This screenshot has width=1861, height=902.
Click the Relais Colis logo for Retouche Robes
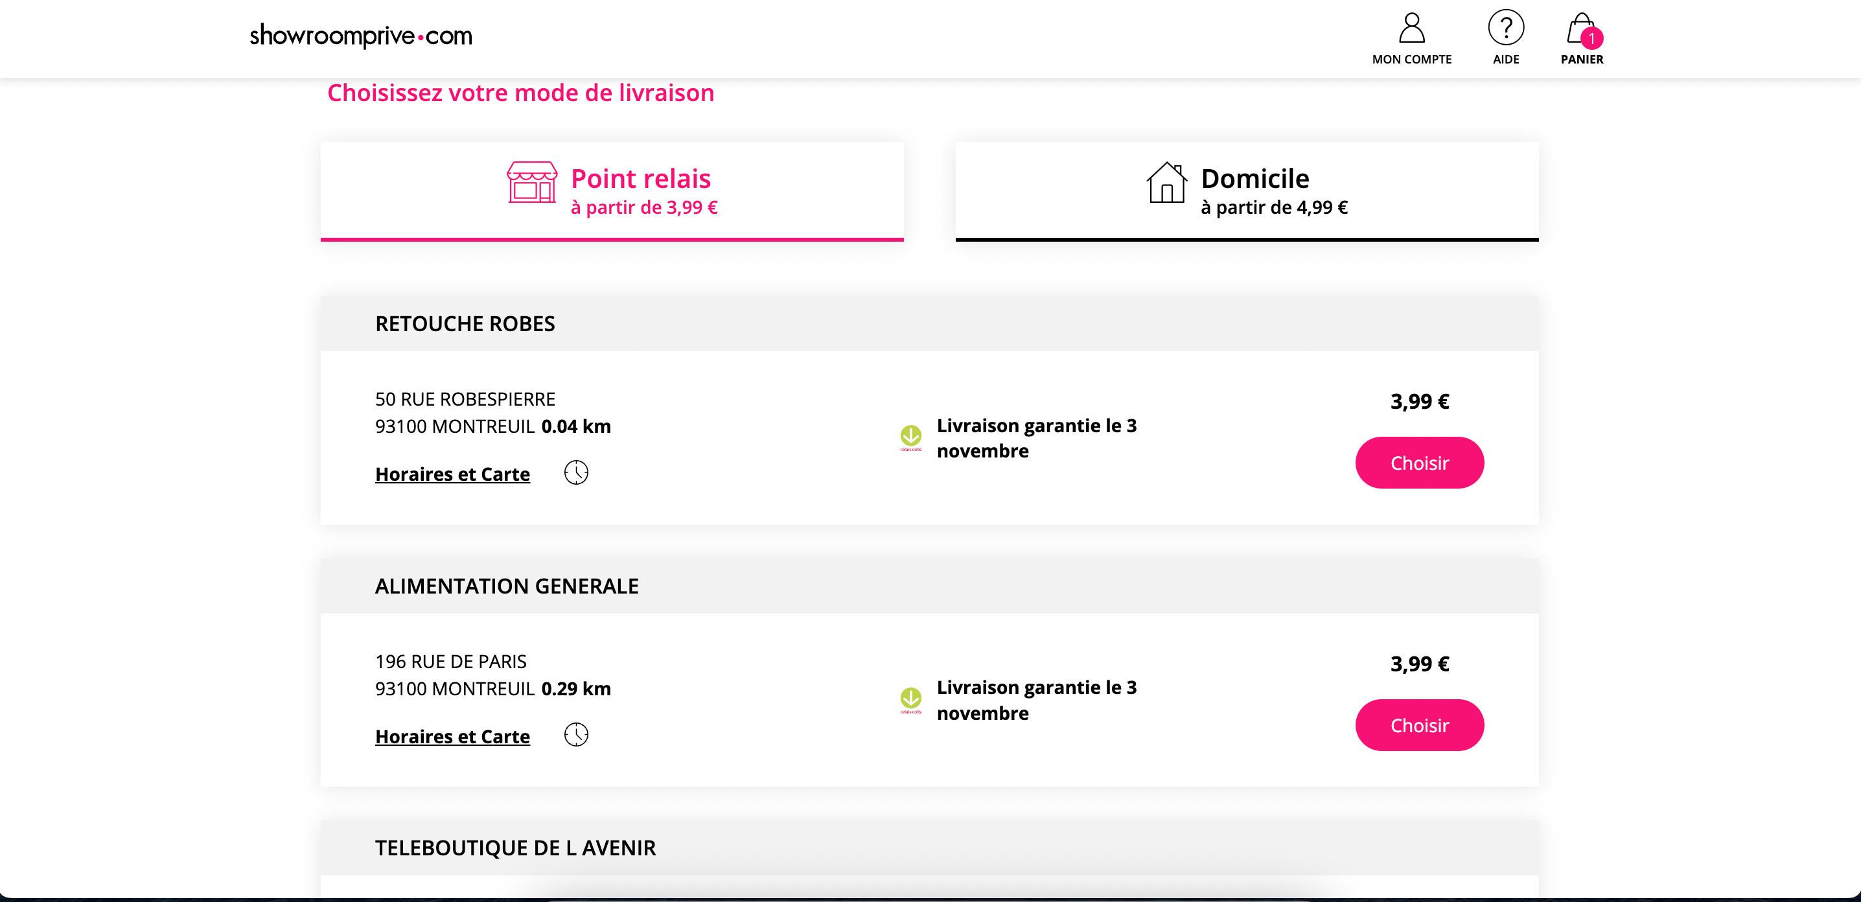911,437
